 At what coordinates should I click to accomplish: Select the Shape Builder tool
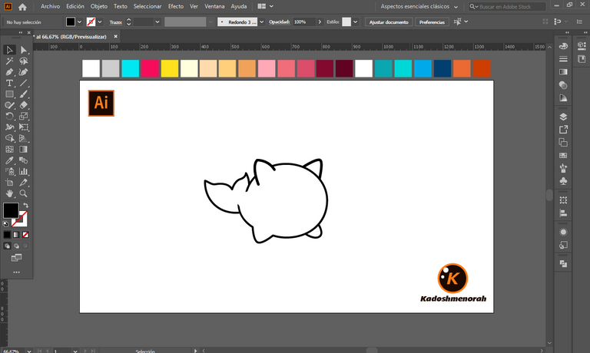(9, 138)
